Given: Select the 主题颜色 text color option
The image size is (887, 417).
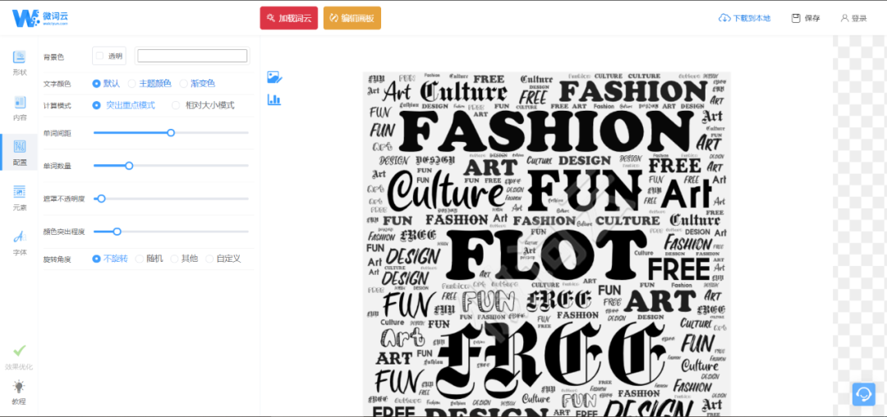Looking at the screenshot, I should click(x=149, y=83).
